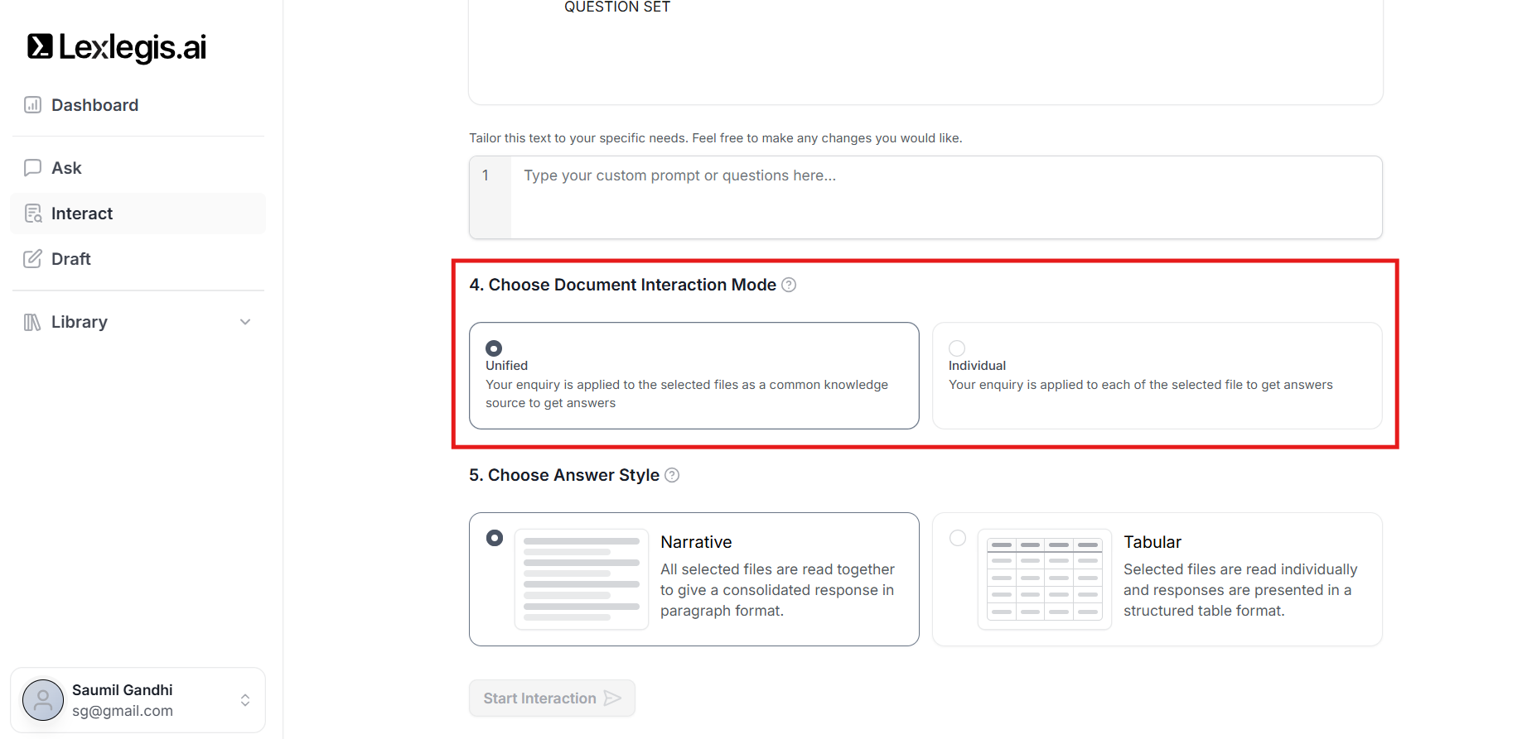Click the Interact document search icon

click(33, 214)
